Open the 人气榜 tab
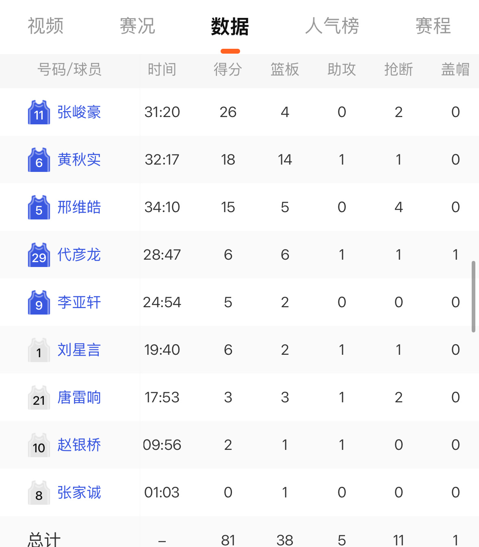Image resolution: width=479 pixels, height=547 pixels. tap(332, 26)
